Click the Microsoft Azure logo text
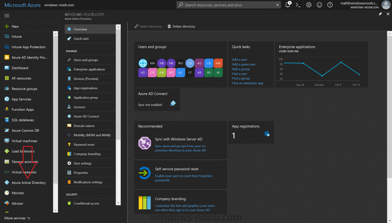Viewport: 392px width, 223px height. [x=22, y=5]
